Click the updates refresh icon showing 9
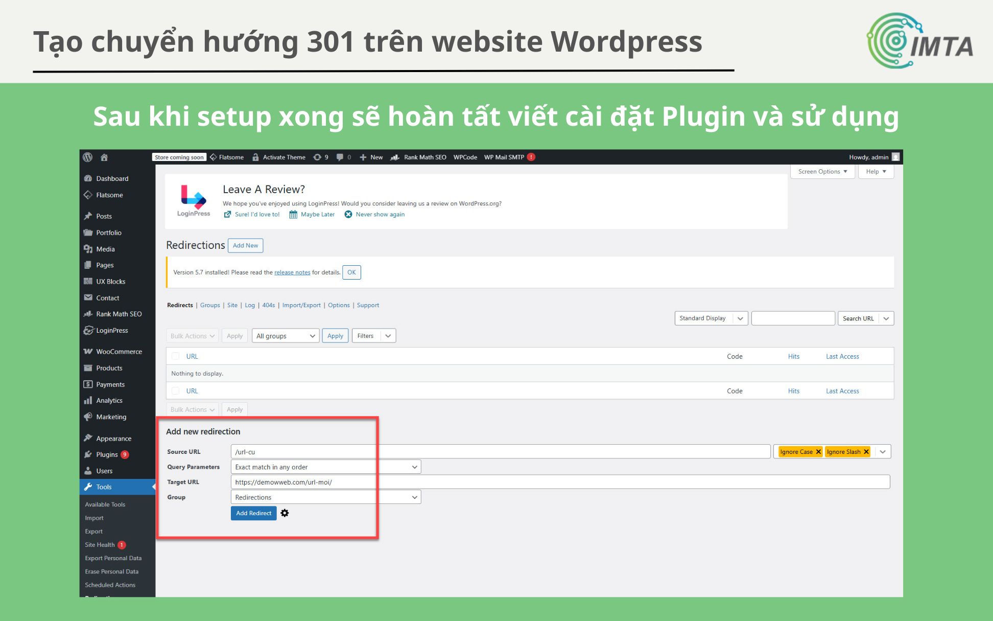Viewport: 993px width, 621px height. (317, 157)
